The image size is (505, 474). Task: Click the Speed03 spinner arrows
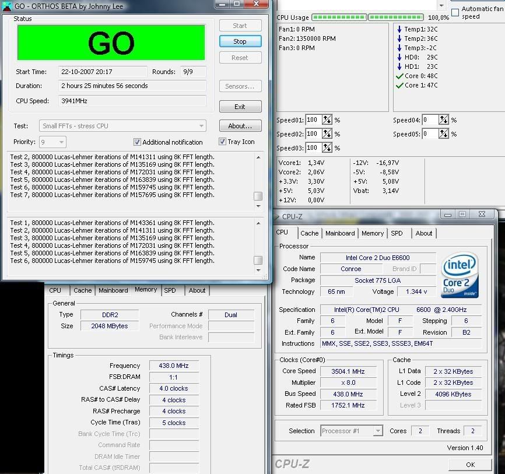327,148
